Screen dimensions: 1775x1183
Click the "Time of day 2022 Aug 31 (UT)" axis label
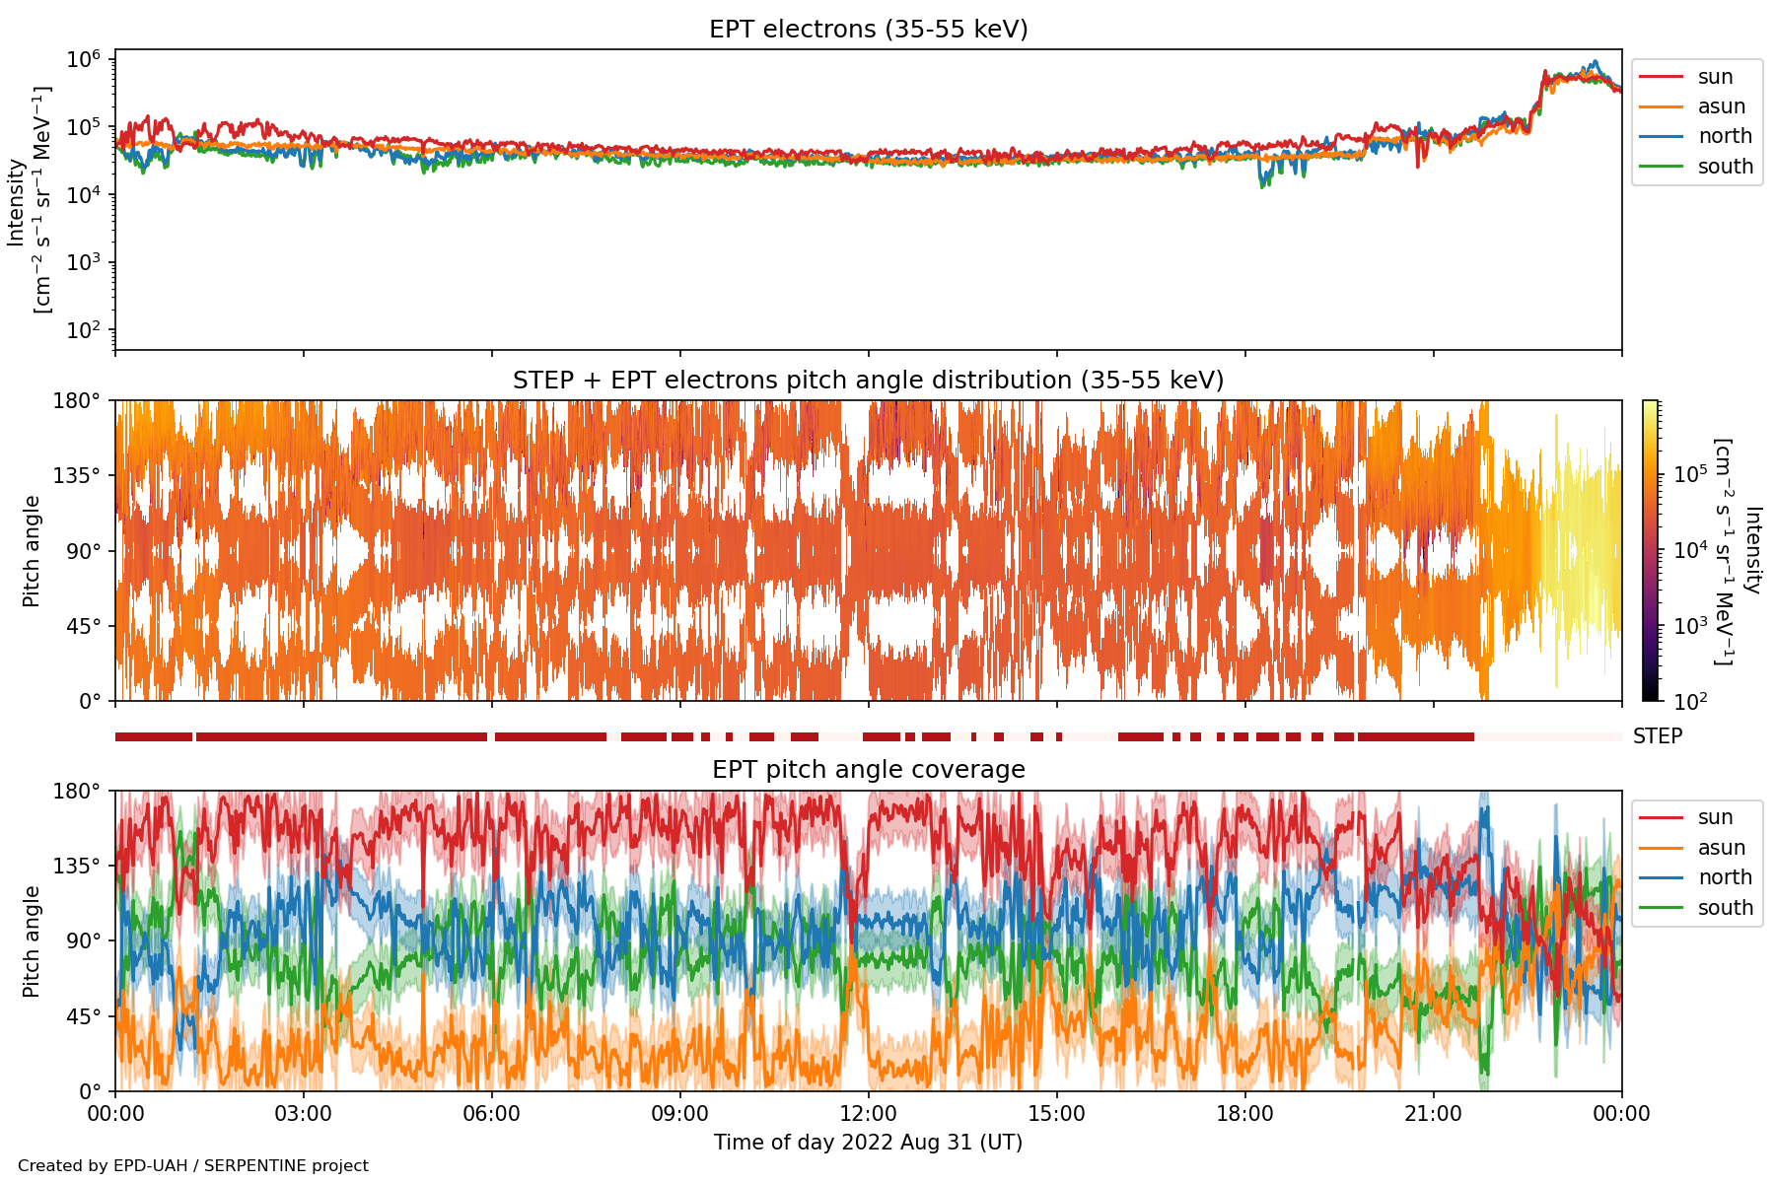click(x=868, y=1143)
